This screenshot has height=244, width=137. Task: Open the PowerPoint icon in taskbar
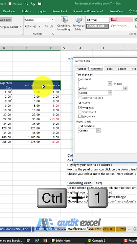click(x=45, y=241)
